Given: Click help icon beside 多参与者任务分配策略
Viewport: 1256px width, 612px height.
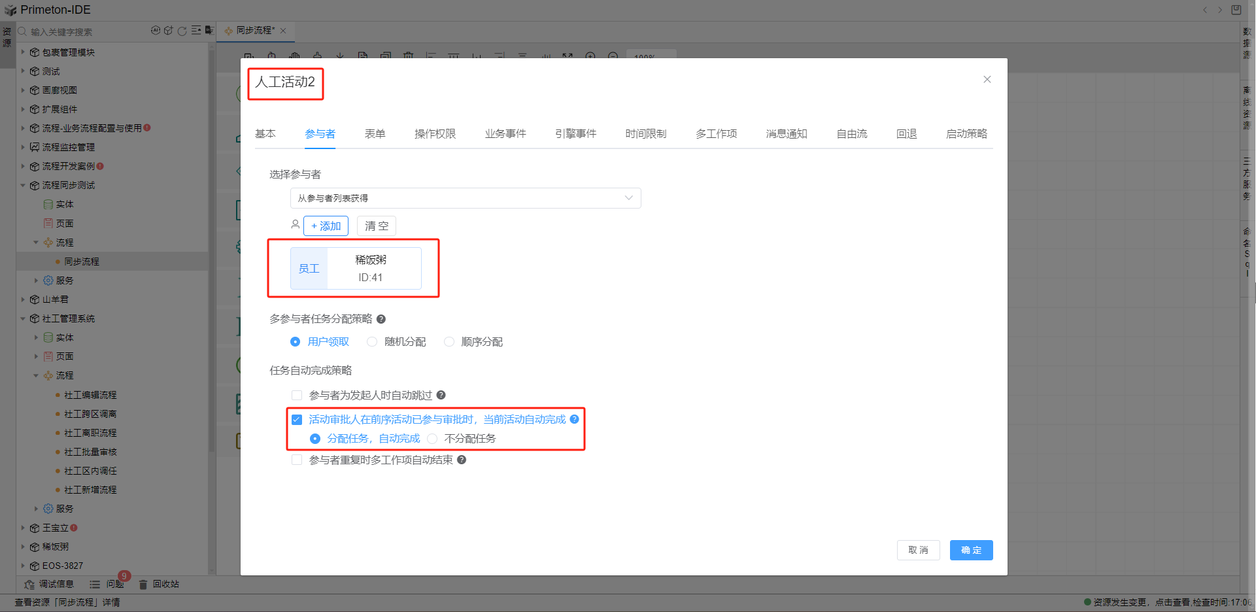Looking at the screenshot, I should (x=381, y=319).
